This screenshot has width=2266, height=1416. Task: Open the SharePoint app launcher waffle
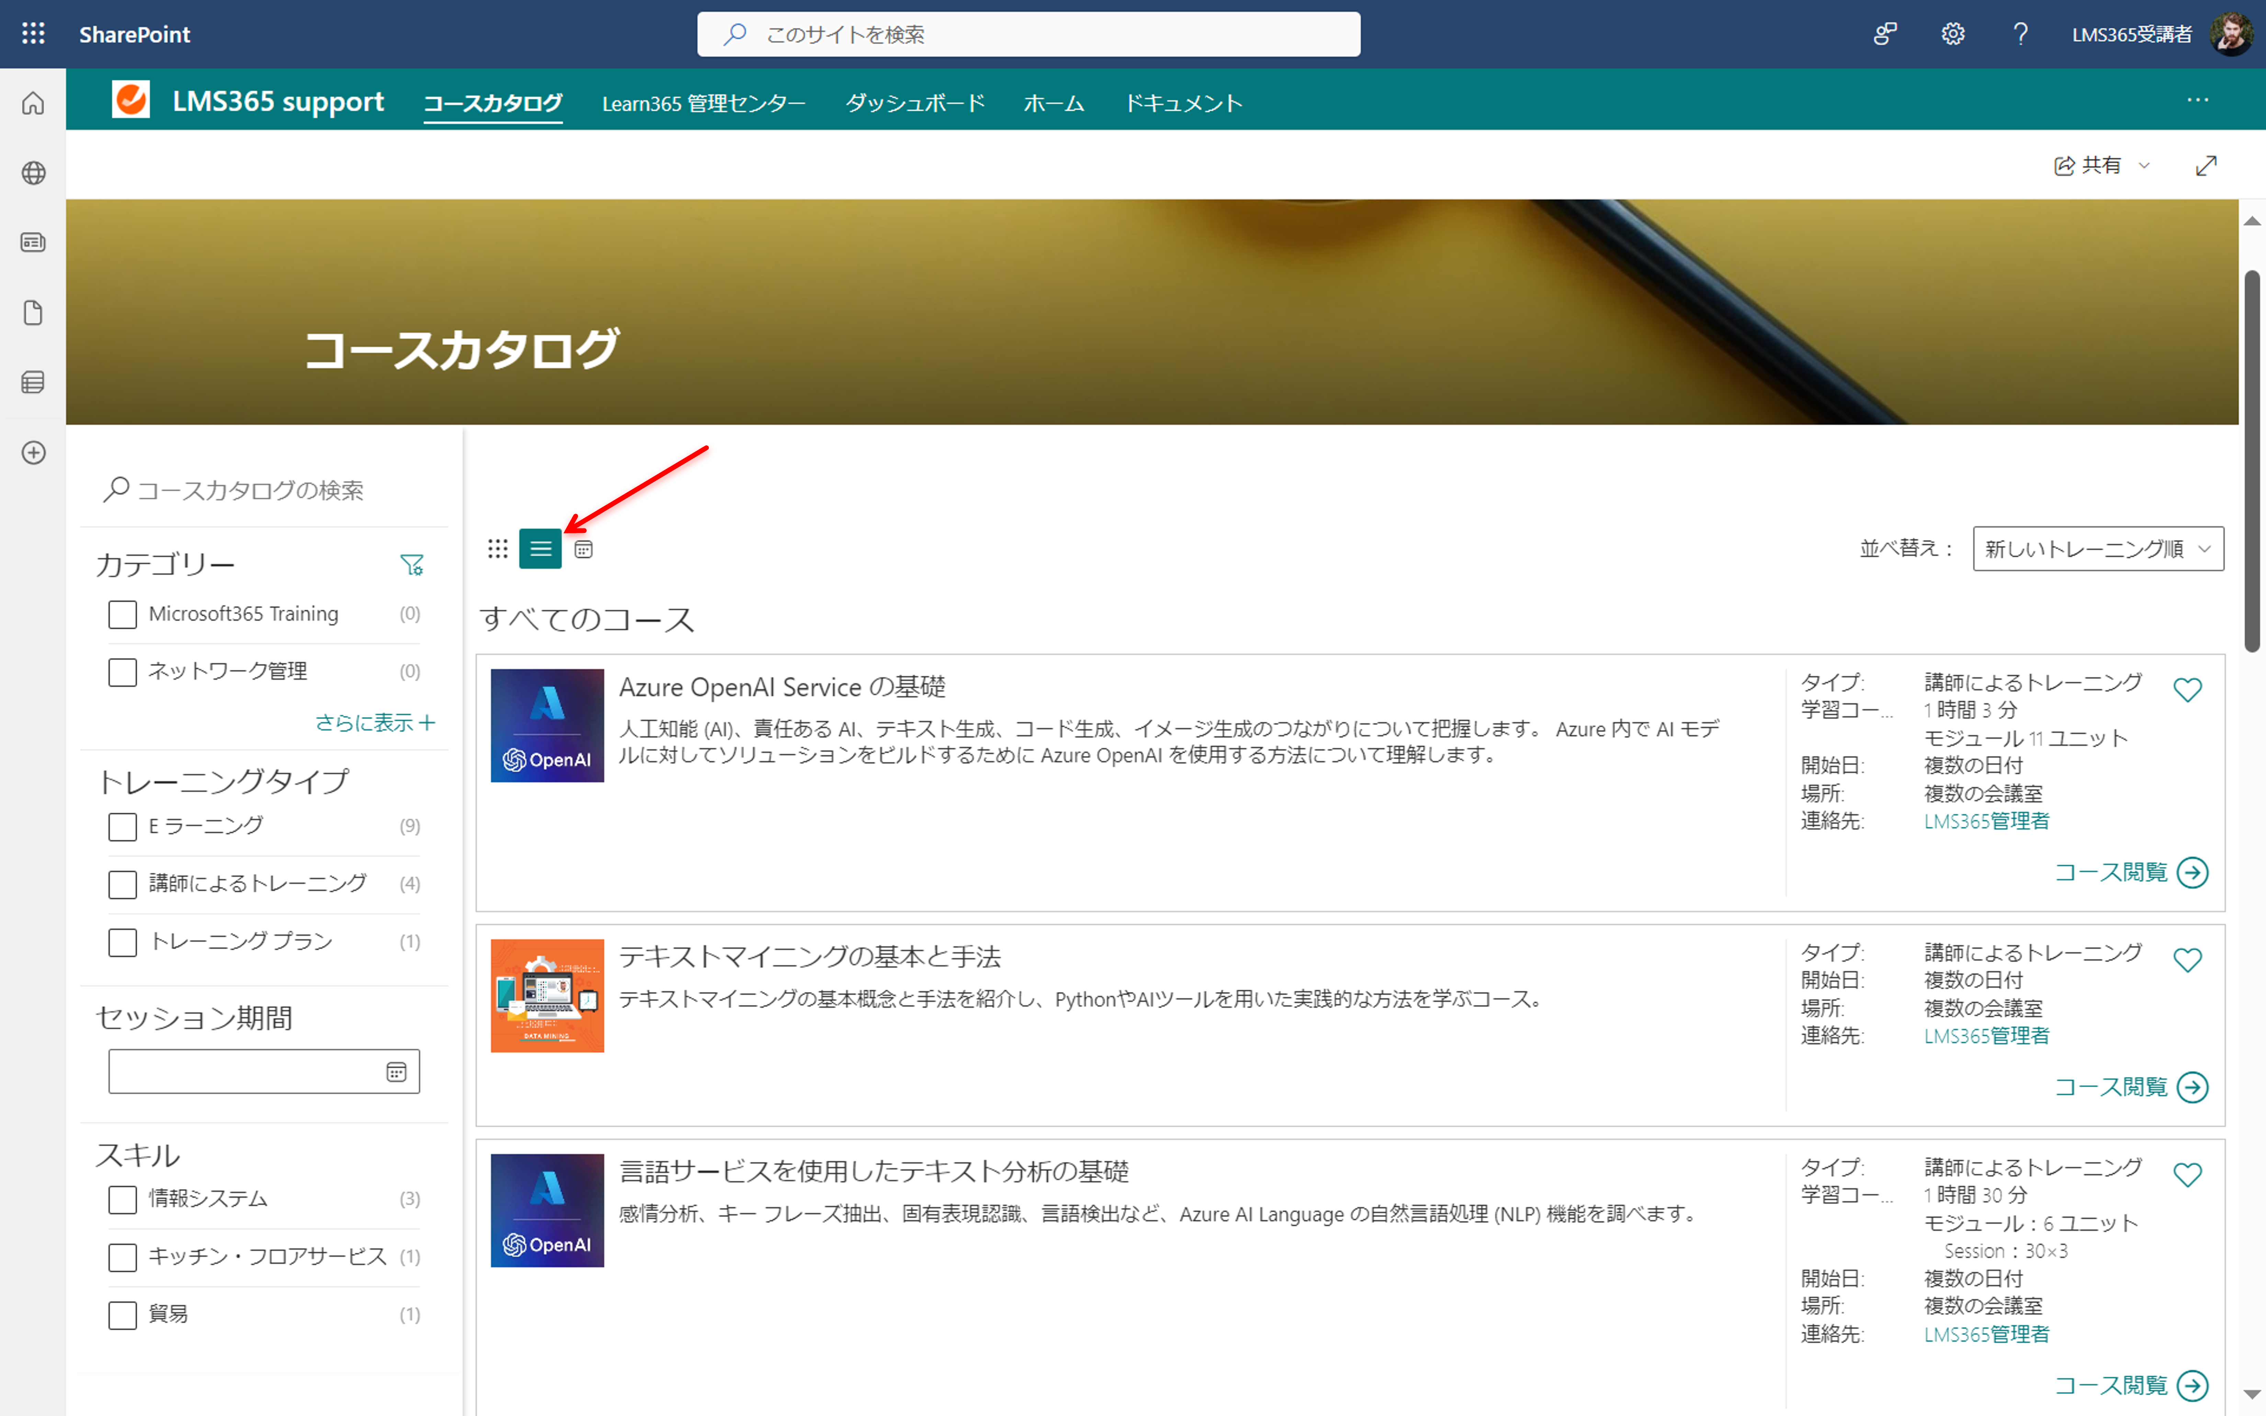pos(33,34)
